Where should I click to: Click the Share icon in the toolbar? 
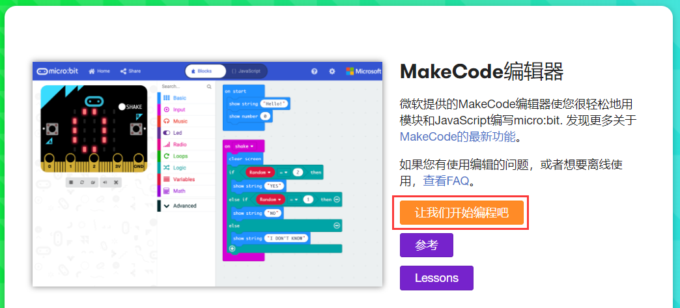130,71
